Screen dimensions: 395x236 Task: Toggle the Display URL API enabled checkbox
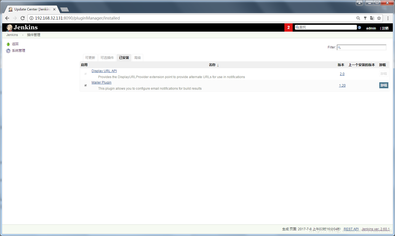86,74
